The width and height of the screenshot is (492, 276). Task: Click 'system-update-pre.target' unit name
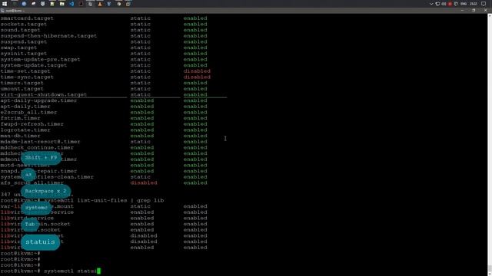pos(40,60)
